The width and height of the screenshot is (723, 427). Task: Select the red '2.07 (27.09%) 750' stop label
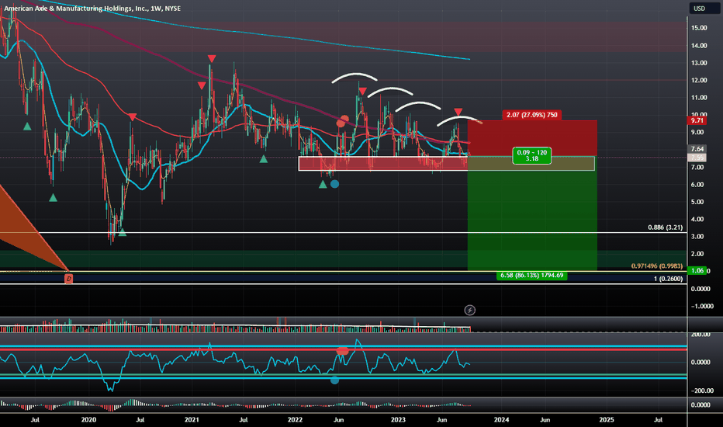[x=531, y=115]
